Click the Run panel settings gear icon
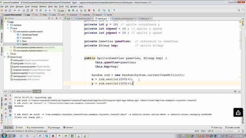The width and height of the screenshot is (246, 138). pos(235,91)
